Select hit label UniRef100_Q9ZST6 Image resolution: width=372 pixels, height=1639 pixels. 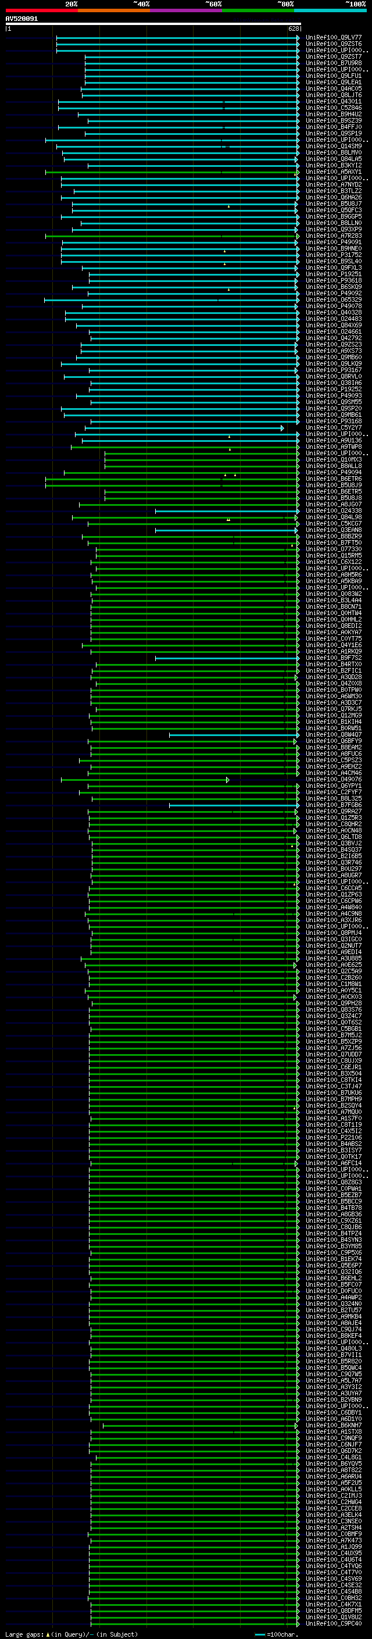point(334,44)
